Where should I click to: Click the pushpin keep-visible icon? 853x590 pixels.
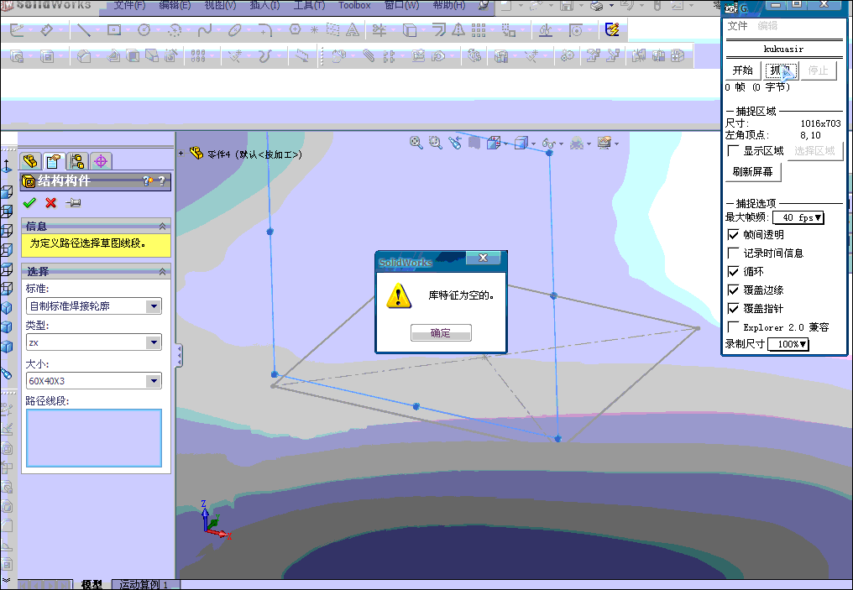[x=73, y=203]
